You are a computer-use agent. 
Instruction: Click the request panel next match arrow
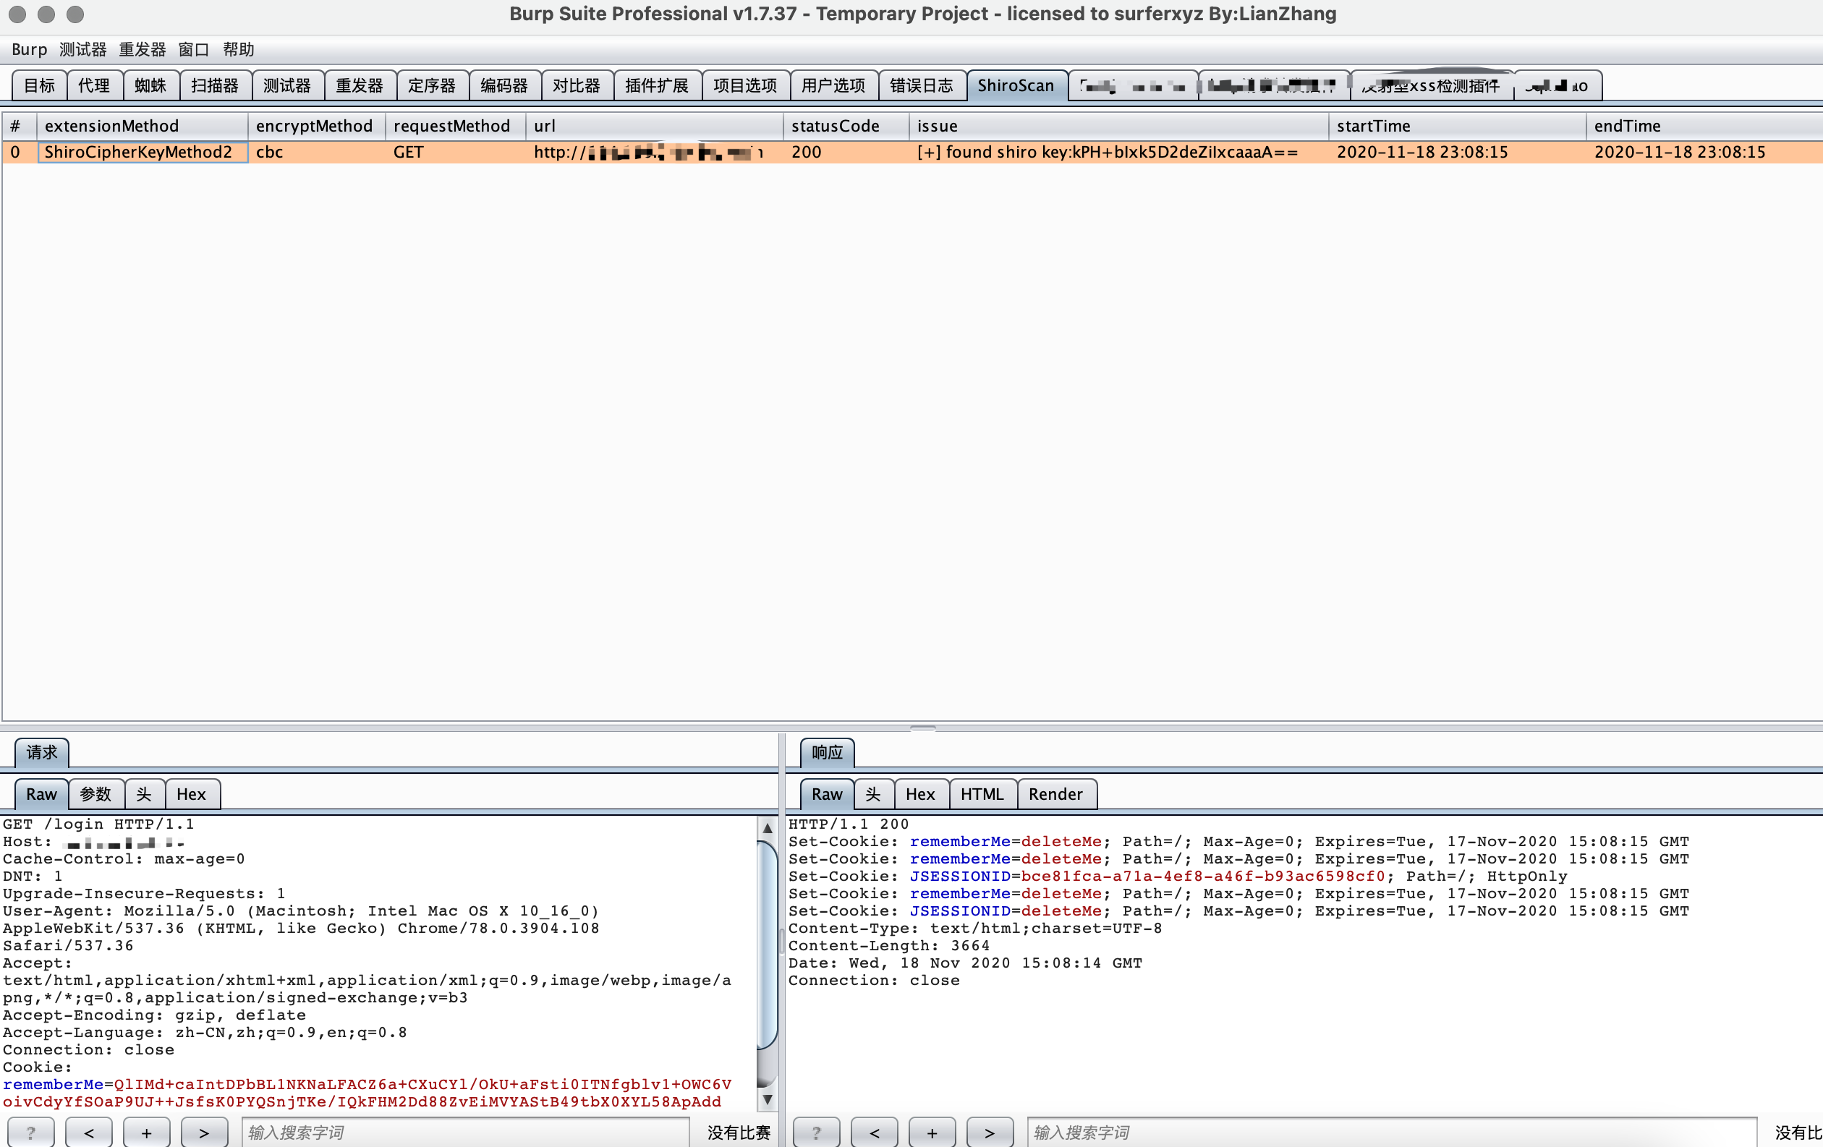tap(204, 1132)
